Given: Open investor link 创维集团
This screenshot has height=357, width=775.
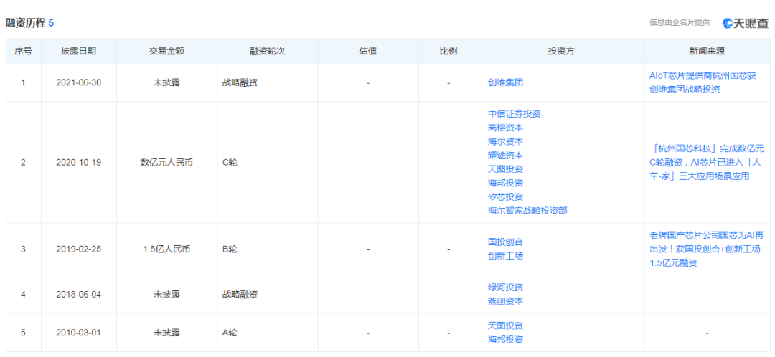Looking at the screenshot, I should point(505,82).
